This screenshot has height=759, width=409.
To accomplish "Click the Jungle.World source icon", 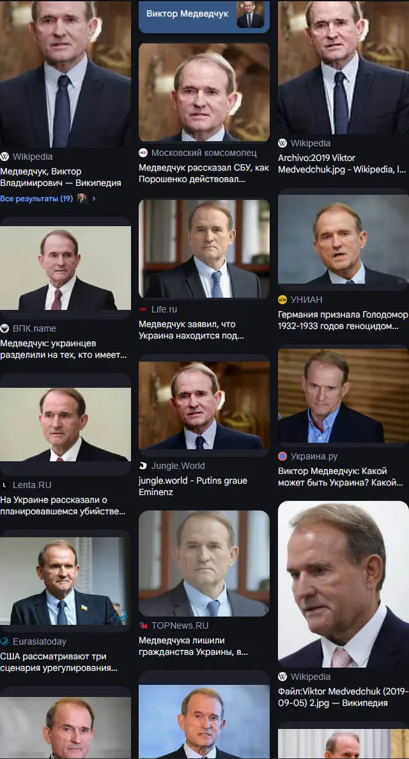I will 143,466.
